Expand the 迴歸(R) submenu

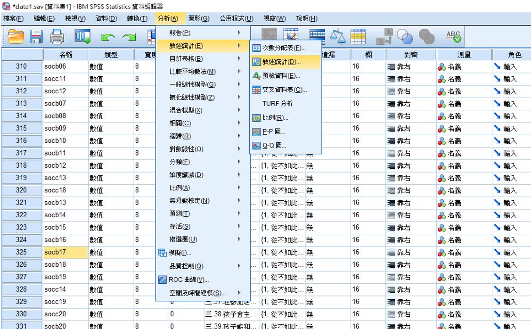[180, 136]
